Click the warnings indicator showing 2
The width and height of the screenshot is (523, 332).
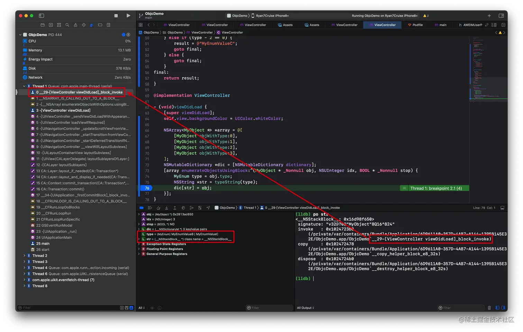click(x=426, y=16)
